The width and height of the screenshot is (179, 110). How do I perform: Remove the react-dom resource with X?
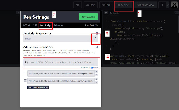click(x=96, y=79)
